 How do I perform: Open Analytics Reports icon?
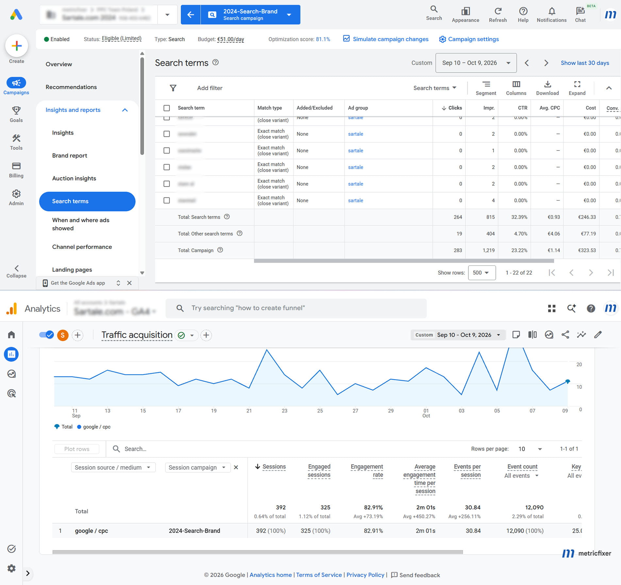(11, 354)
